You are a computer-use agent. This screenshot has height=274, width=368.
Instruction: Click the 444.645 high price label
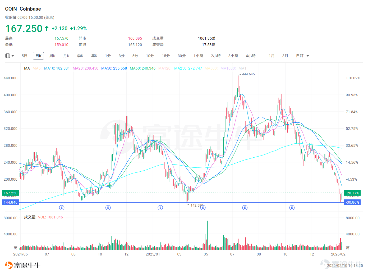248,74
